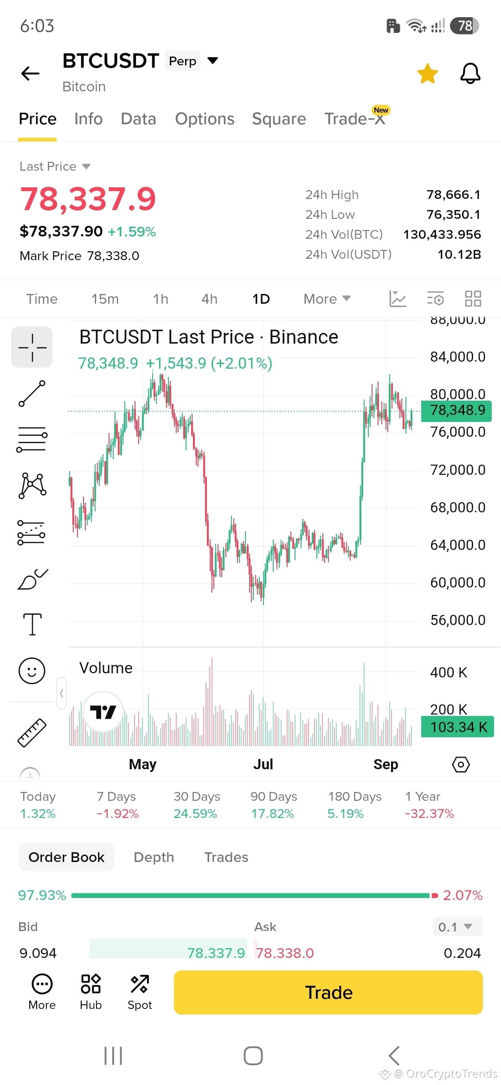This screenshot has height=1085, width=501.
Task: Switch to the Info tab
Action: [88, 119]
